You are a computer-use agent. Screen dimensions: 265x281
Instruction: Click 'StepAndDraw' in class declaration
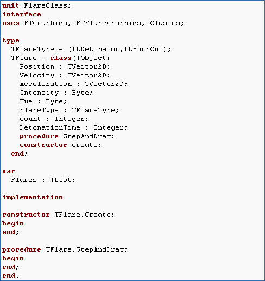pos(87,136)
